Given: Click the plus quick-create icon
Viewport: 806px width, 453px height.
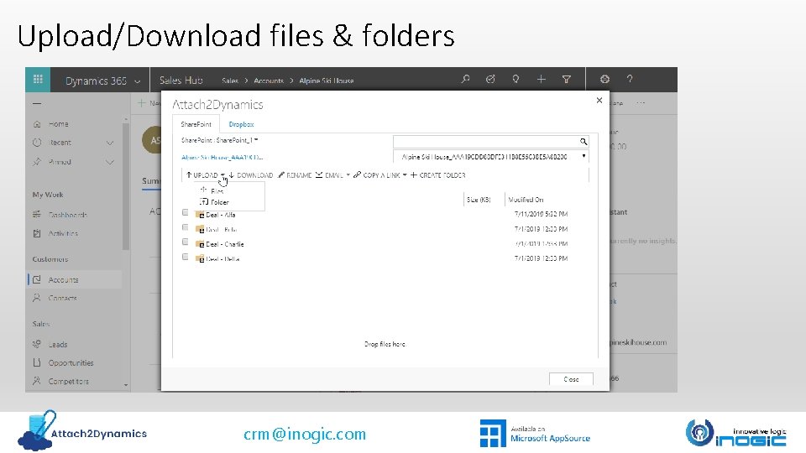Looking at the screenshot, I should pyautogui.click(x=541, y=79).
